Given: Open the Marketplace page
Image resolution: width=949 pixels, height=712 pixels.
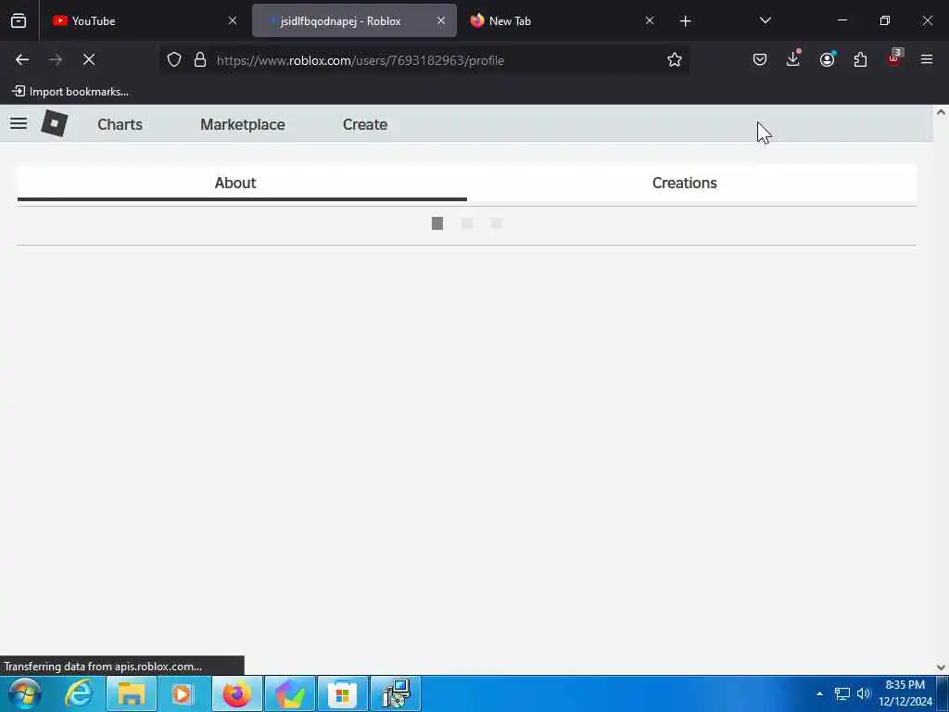Looking at the screenshot, I should (243, 124).
